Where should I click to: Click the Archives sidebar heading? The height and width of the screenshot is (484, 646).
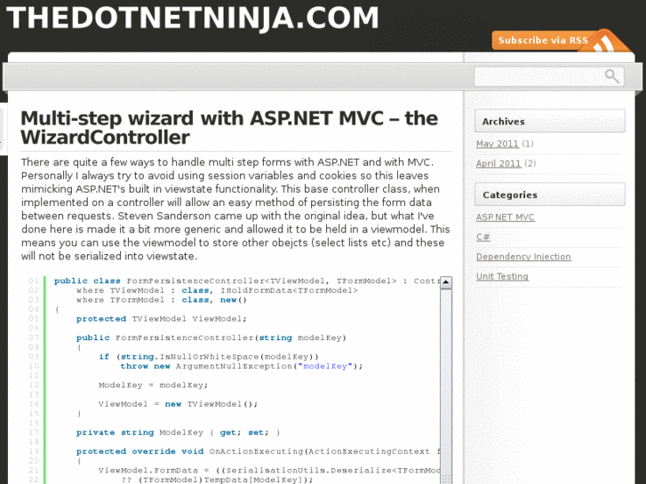point(550,121)
